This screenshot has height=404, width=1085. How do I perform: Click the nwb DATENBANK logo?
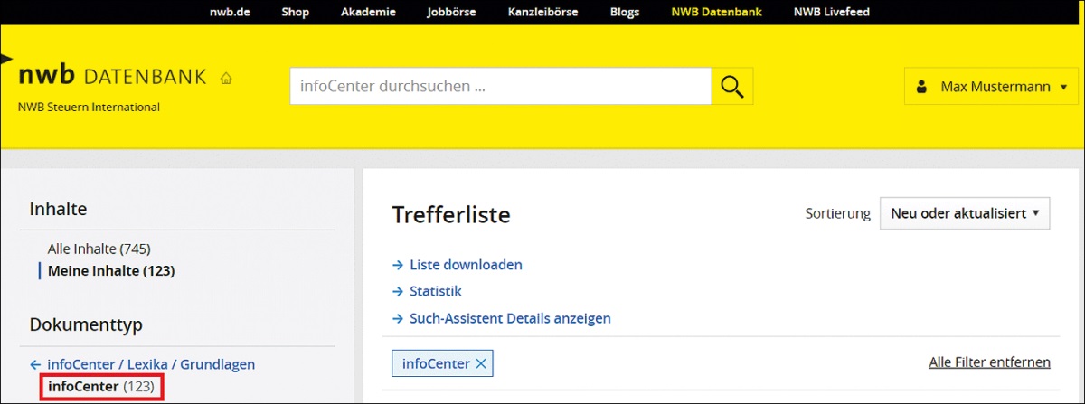click(112, 77)
